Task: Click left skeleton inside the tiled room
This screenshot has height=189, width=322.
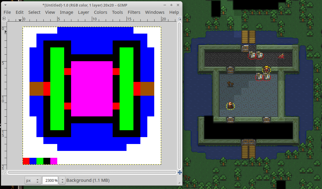Action: click(259, 76)
